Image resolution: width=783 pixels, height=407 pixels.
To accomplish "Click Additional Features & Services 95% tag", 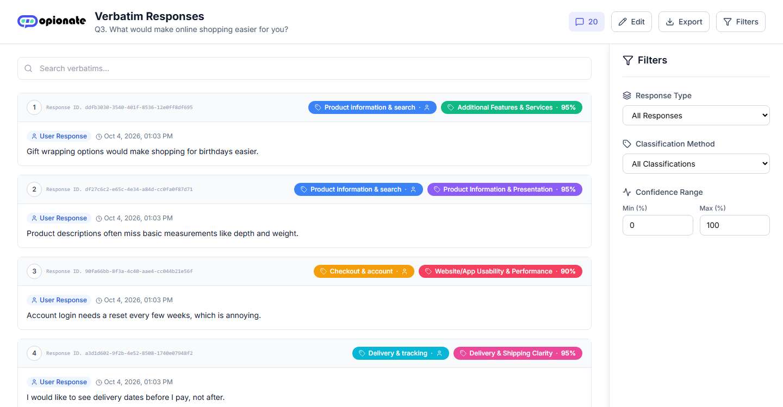I will pos(512,107).
